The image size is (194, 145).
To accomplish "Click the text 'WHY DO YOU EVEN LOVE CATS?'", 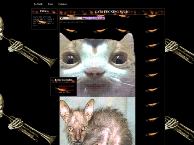I will click(x=73, y=22).
